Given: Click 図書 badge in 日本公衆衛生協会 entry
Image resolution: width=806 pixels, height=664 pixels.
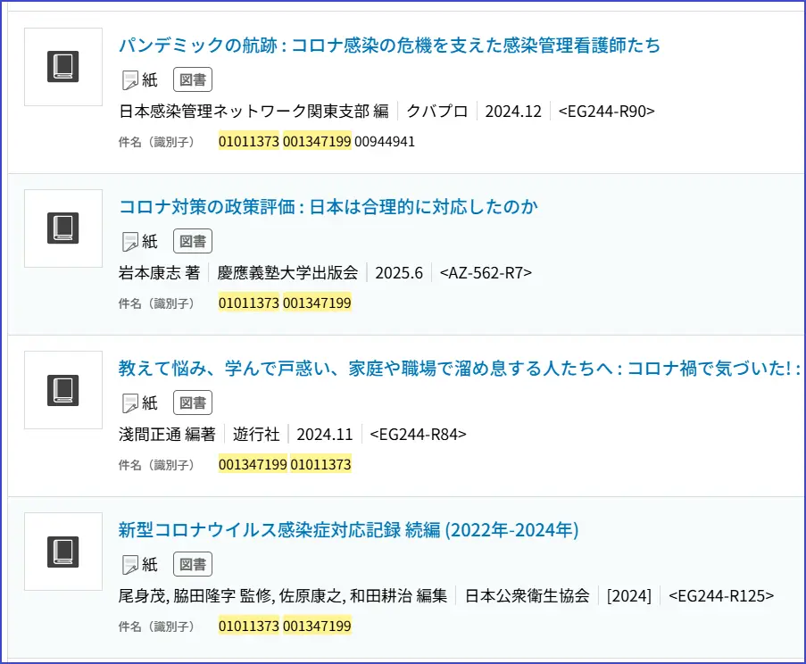Looking at the screenshot, I should [x=192, y=564].
